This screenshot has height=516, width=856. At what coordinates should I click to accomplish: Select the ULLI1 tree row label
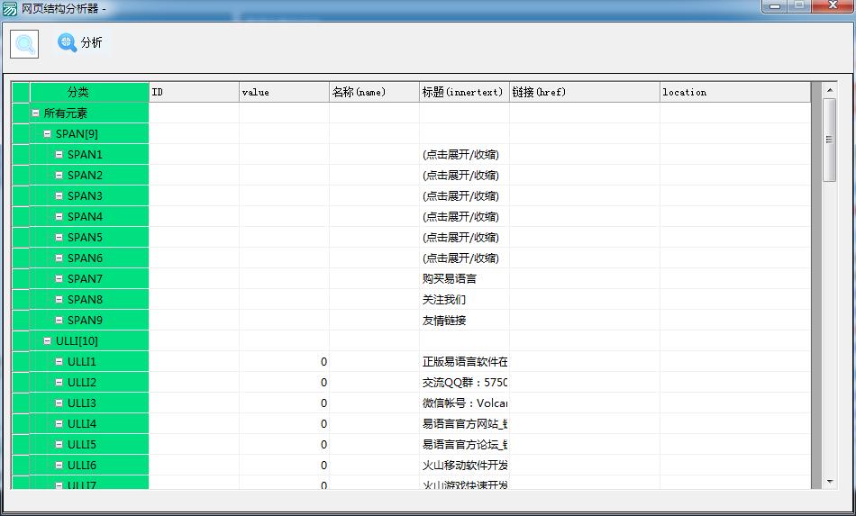coord(81,362)
